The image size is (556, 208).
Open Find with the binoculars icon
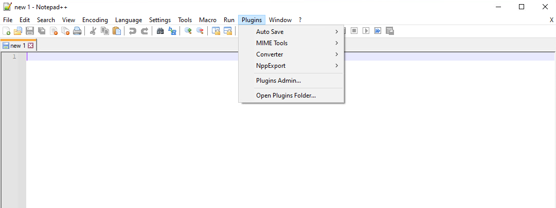point(160,31)
